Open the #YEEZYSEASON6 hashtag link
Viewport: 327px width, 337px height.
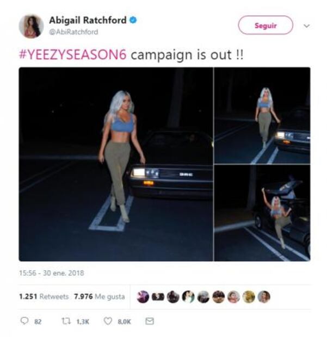click(72, 54)
